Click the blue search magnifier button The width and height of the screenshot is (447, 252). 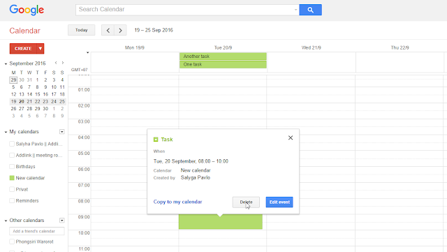310,10
